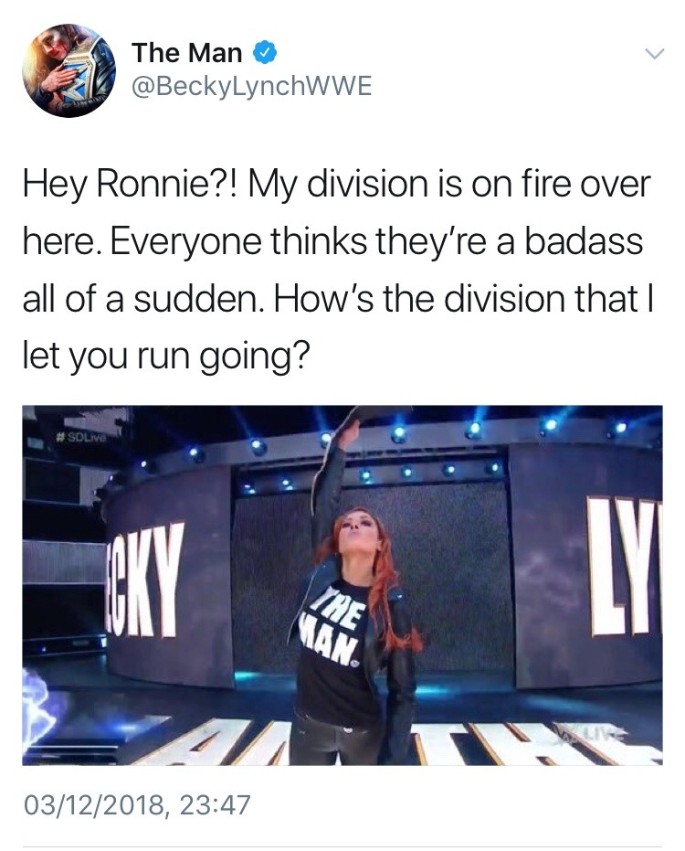
Task: Click the phrase 'let you run going?'
Action: pyautogui.click(x=166, y=357)
